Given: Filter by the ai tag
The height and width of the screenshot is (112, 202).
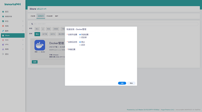Looking at the screenshot, I should pyautogui.click(x=43, y=29).
